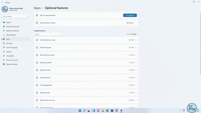The width and height of the screenshot is (201, 113).
Task: Click the Print Management feature icon
Action: 37,85
